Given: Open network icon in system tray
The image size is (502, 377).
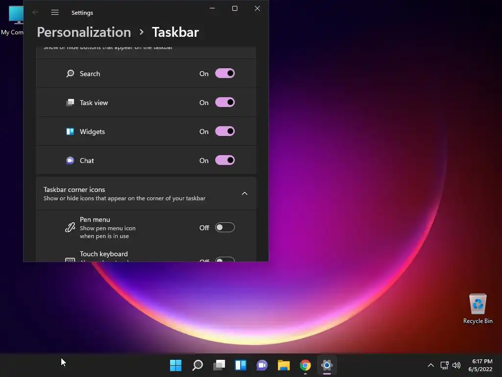Looking at the screenshot, I should coord(444,365).
